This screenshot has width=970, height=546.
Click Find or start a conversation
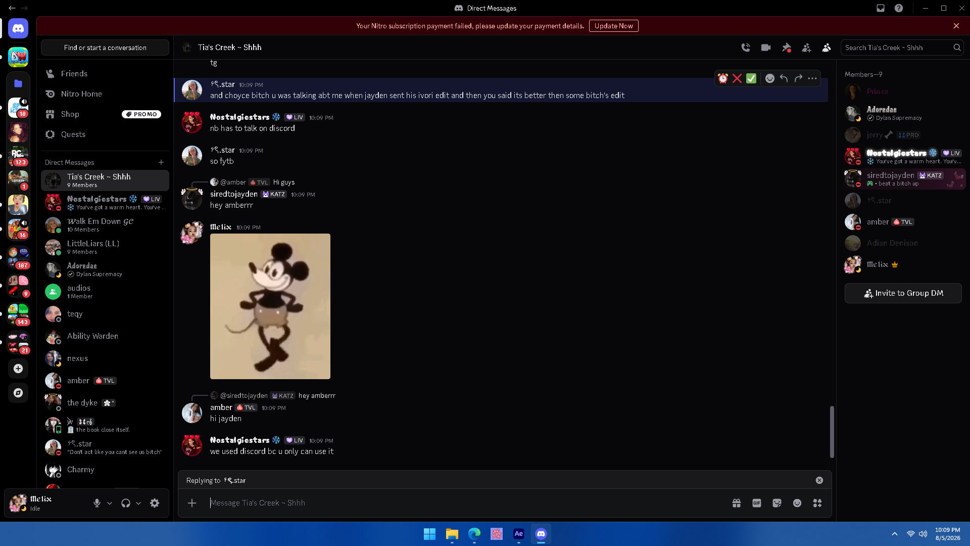coord(105,48)
